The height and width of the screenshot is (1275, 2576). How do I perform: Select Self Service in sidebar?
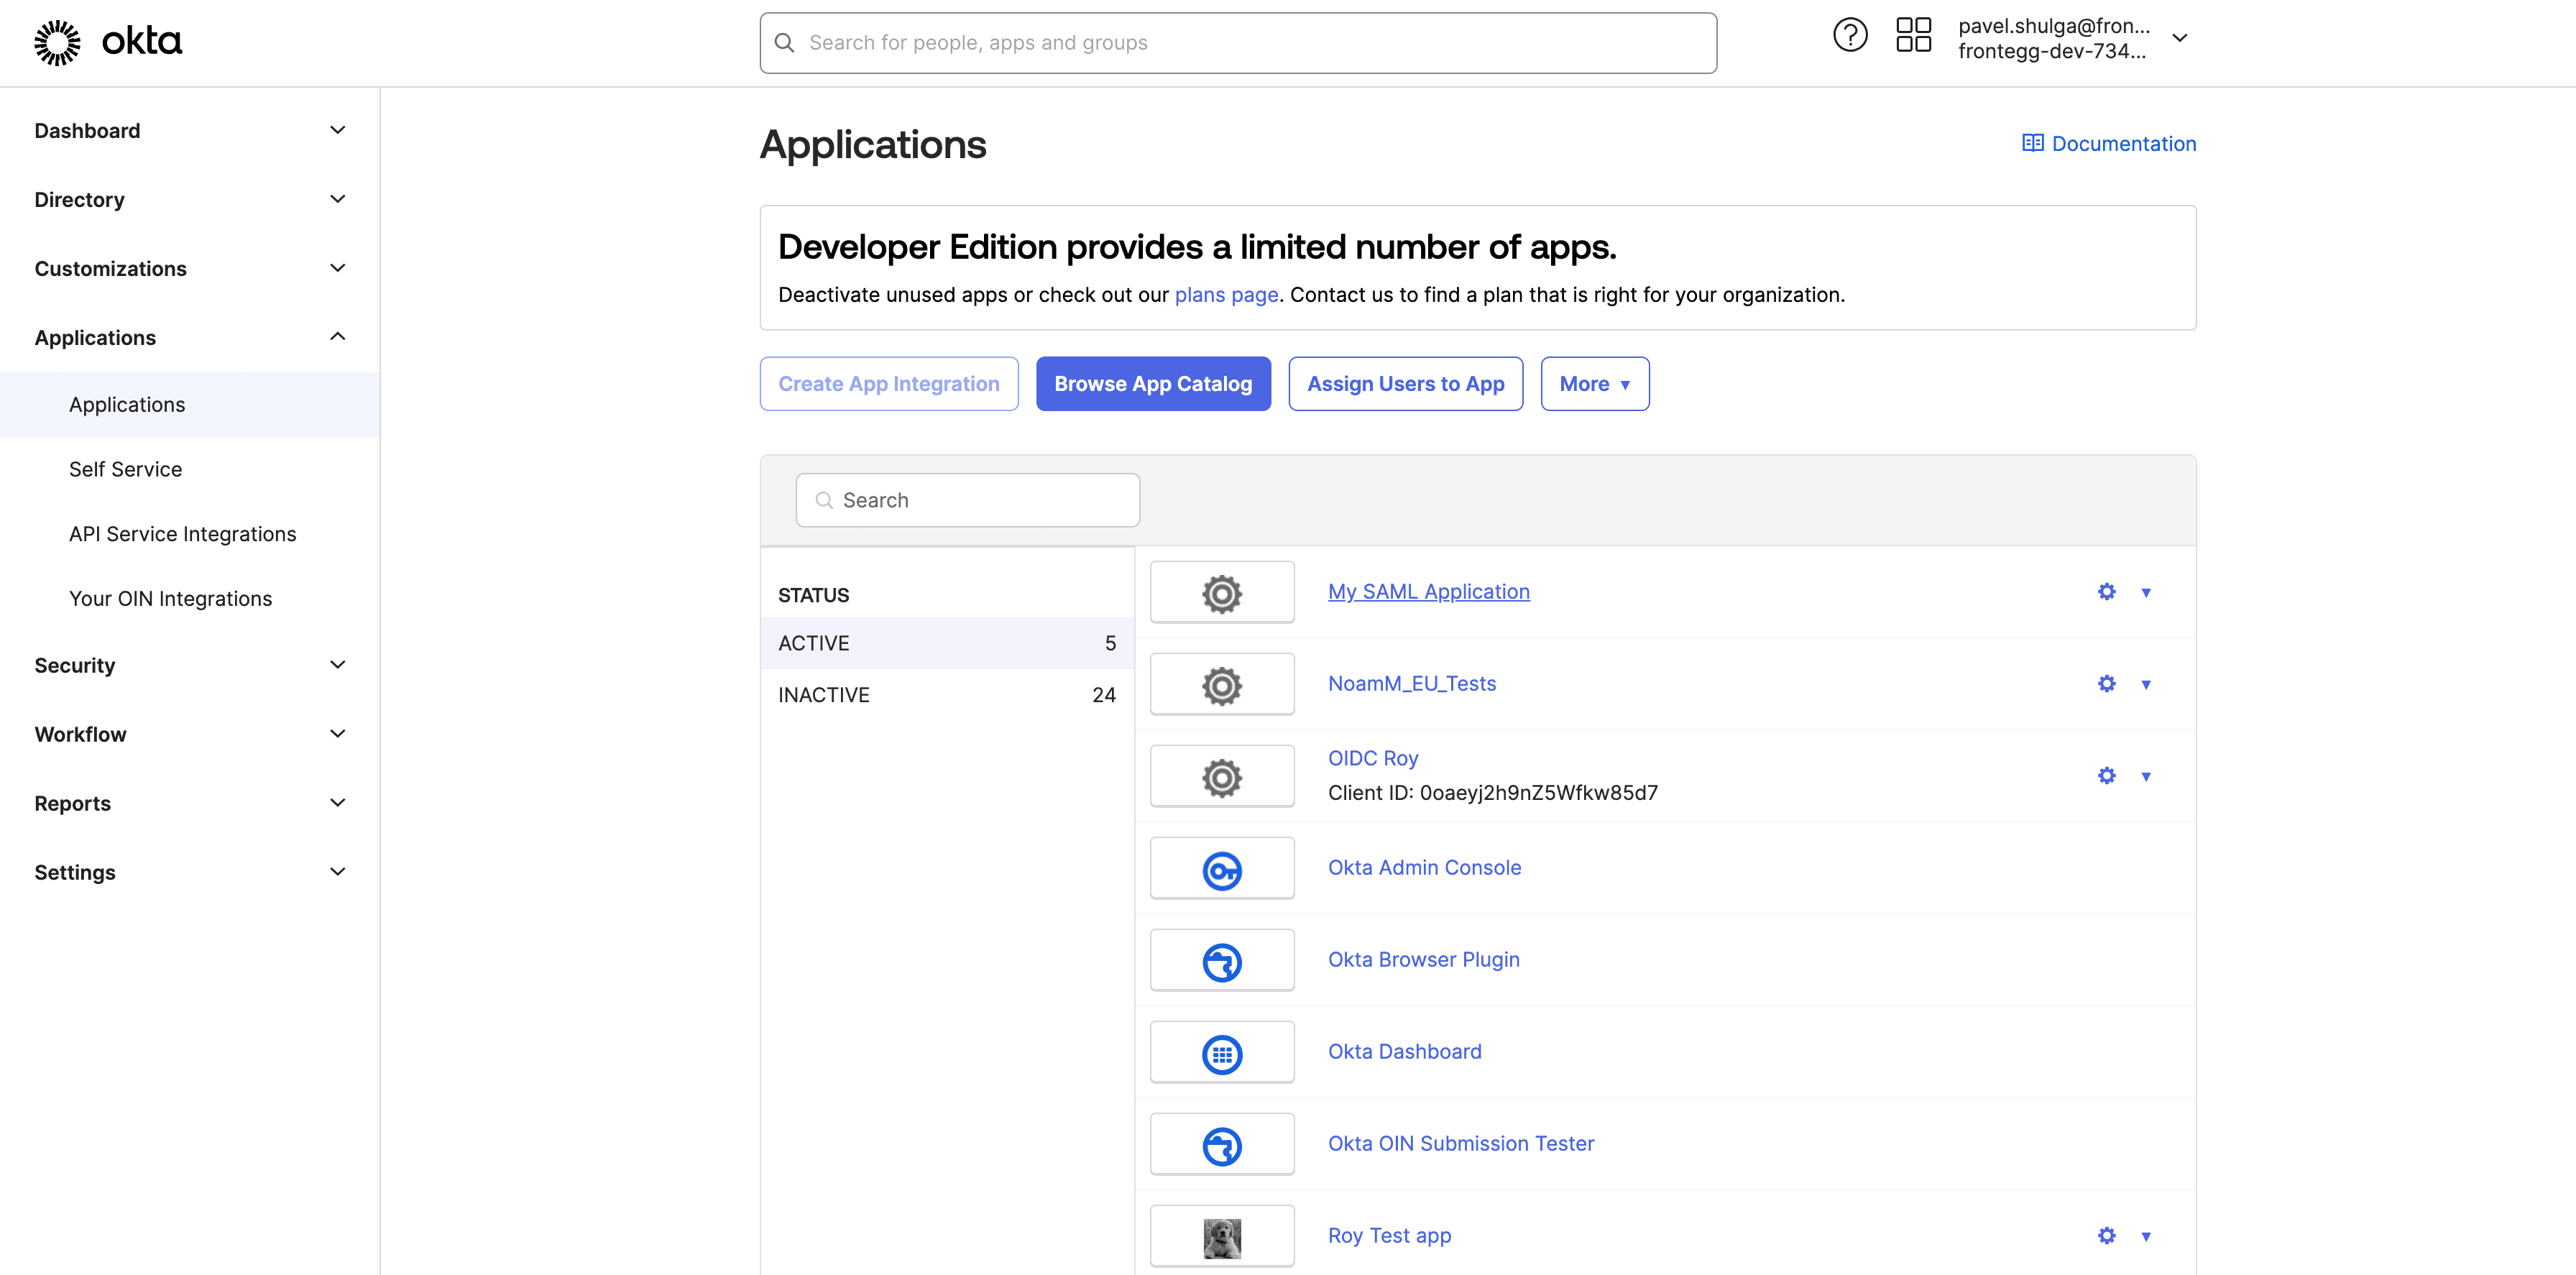point(190,470)
